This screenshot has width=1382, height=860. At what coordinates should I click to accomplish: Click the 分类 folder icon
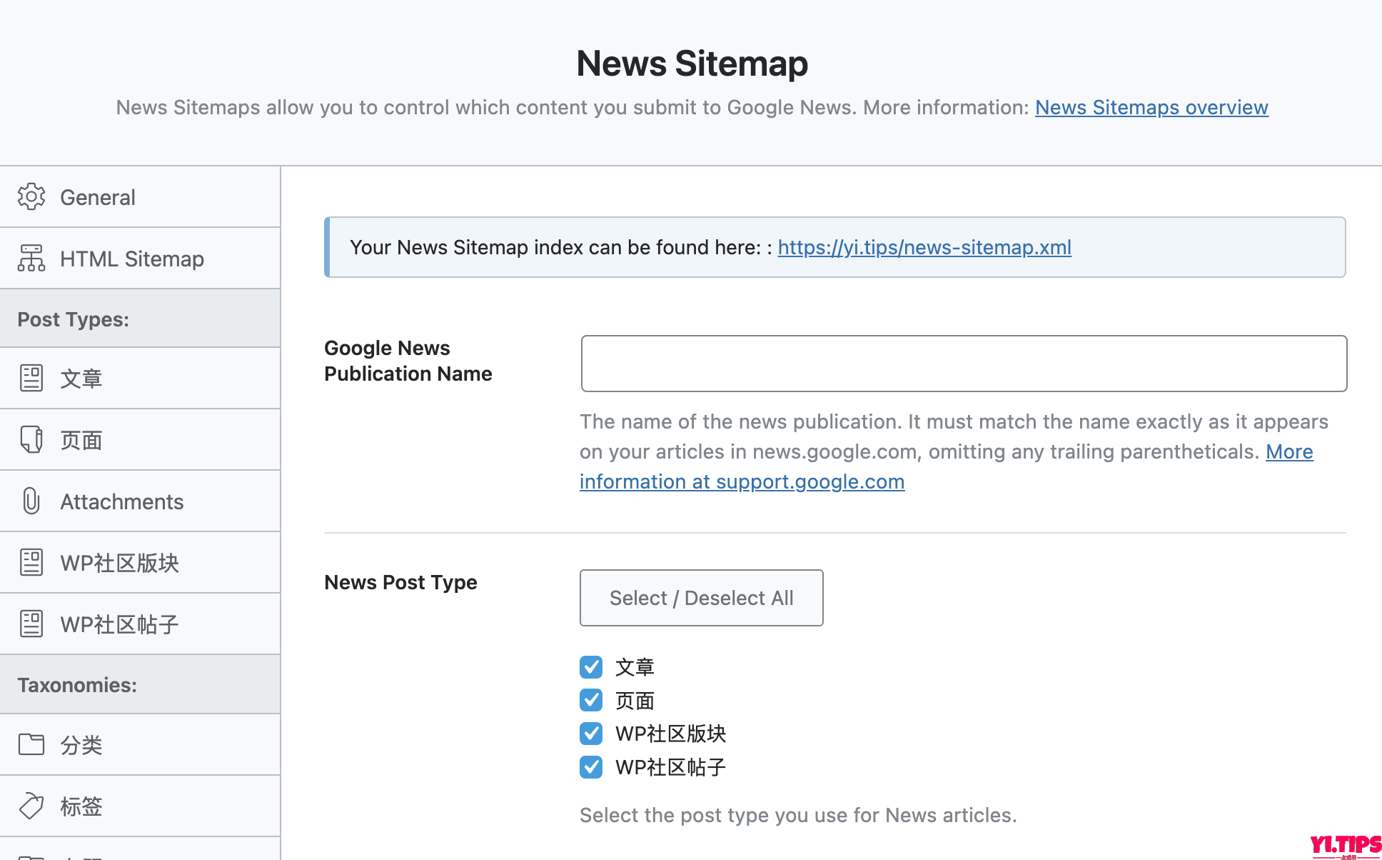click(x=31, y=744)
